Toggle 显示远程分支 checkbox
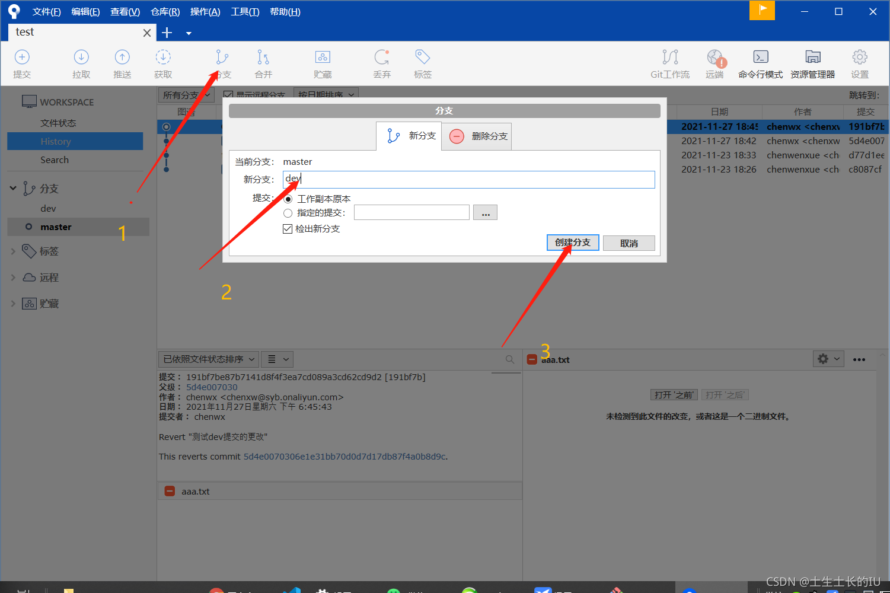890x593 pixels. click(228, 95)
